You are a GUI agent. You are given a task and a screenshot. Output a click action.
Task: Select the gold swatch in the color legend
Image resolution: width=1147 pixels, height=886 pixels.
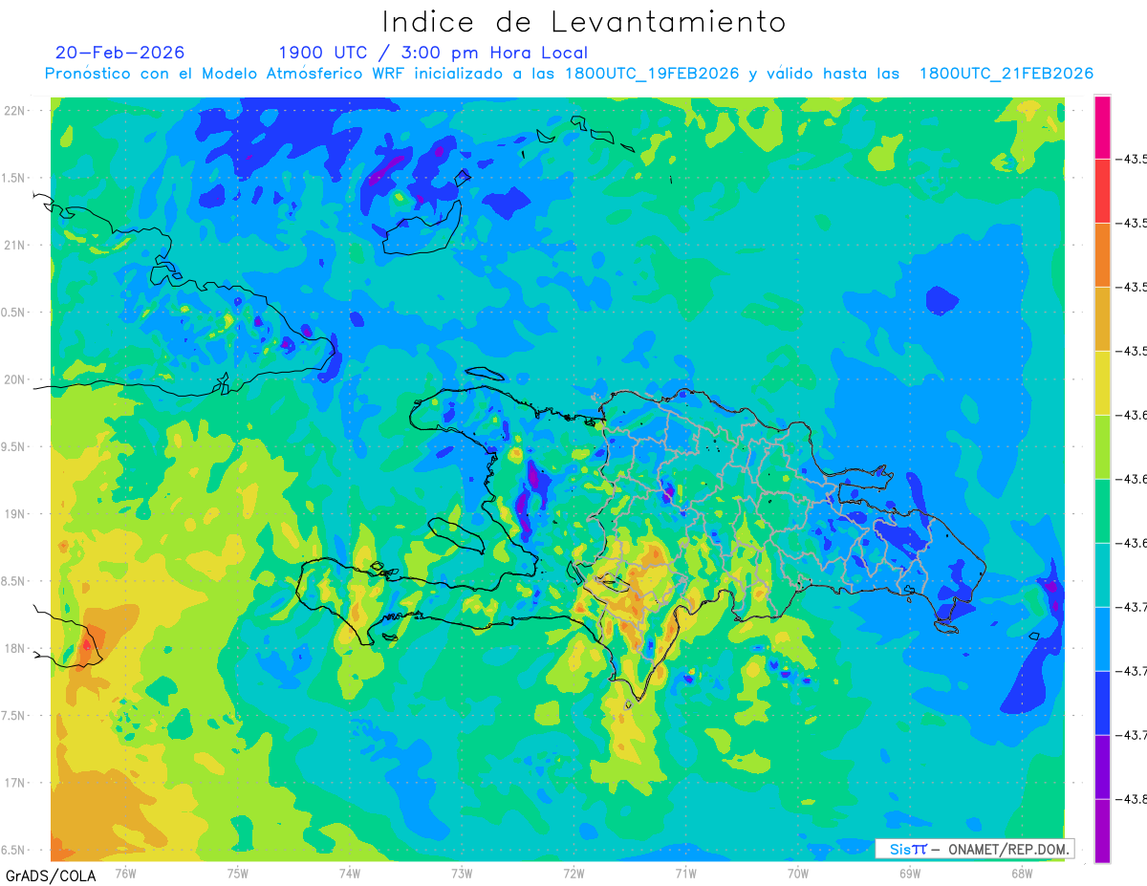pyautogui.click(x=1102, y=319)
